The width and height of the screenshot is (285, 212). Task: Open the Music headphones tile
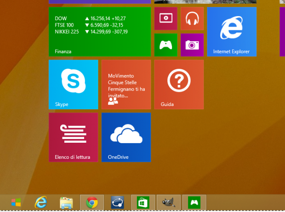pos(192,18)
